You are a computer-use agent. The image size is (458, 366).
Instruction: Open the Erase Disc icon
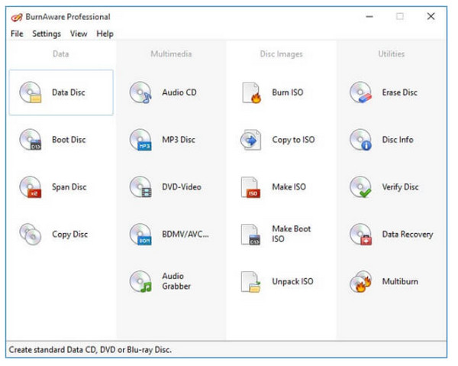point(360,92)
